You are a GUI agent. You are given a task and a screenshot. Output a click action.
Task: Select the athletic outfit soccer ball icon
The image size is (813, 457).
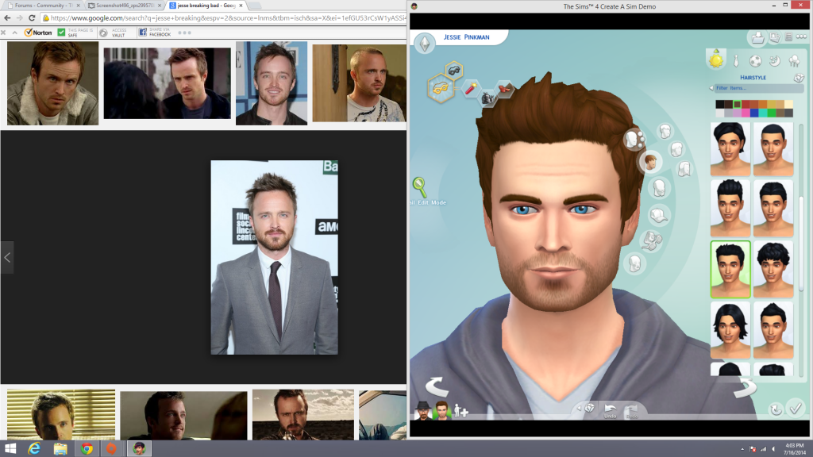757,60
